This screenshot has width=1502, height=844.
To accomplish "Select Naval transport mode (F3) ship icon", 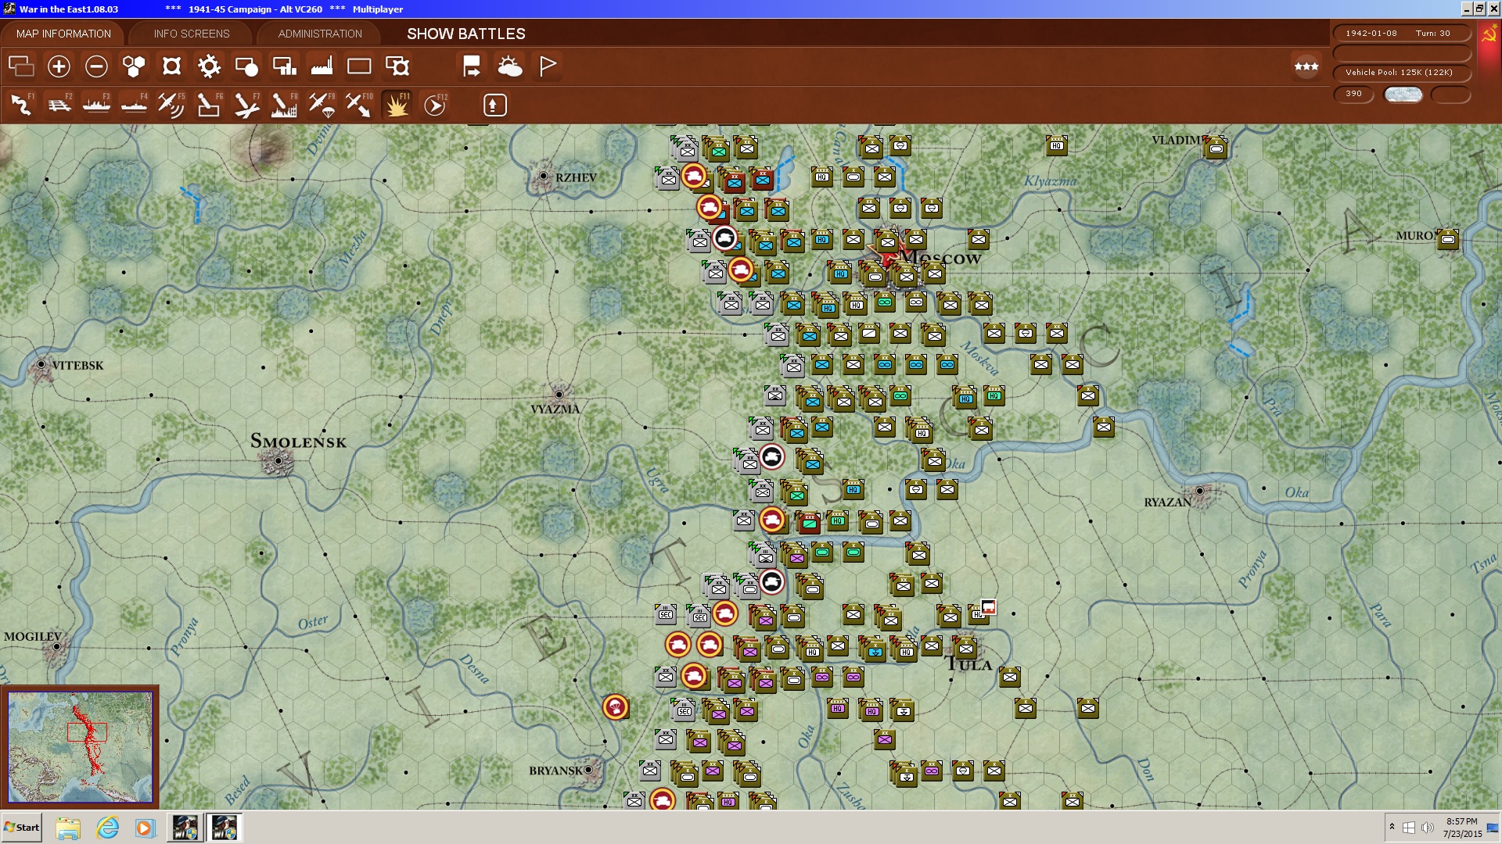I will tap(97, 105).
